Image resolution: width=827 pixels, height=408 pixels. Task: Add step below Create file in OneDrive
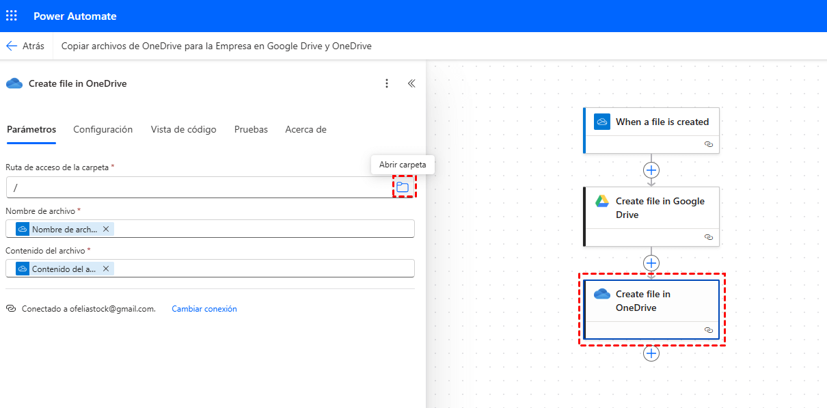tap(651, 353)
